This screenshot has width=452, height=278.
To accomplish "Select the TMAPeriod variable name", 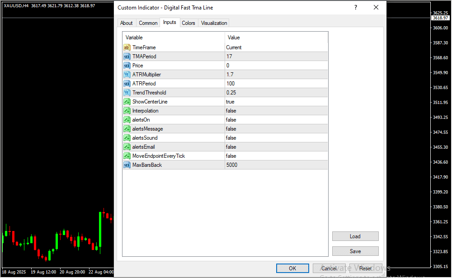I will coord(144,57).
